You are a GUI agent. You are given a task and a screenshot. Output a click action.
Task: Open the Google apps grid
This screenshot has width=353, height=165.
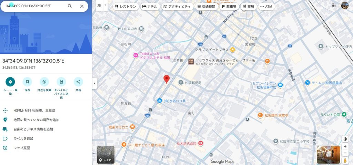(333, 6)
